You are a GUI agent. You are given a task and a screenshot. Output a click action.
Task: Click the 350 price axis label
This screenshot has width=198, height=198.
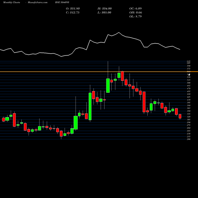188,111
